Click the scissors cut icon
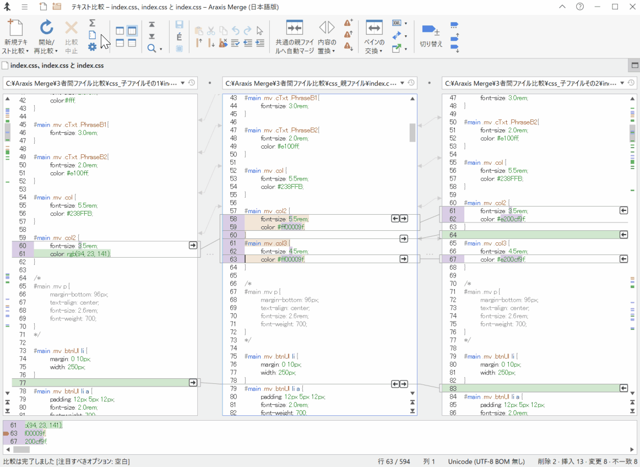640x467 pixels. point(211,31)
